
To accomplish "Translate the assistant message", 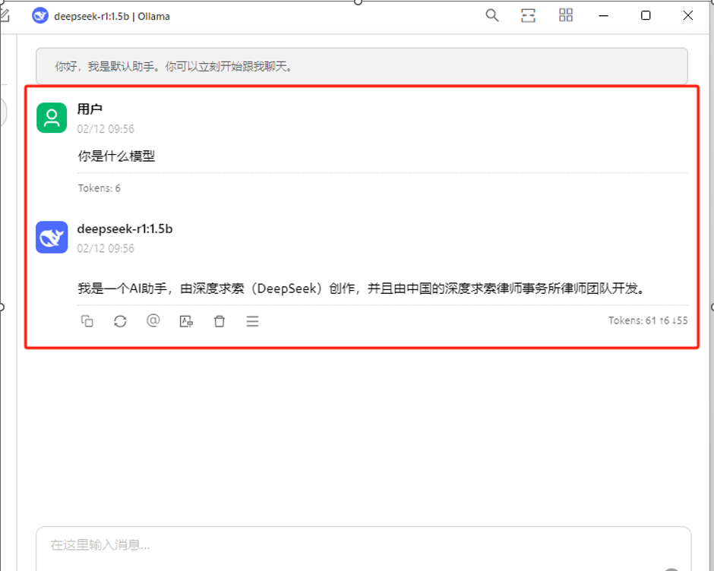I will [186, 321].
